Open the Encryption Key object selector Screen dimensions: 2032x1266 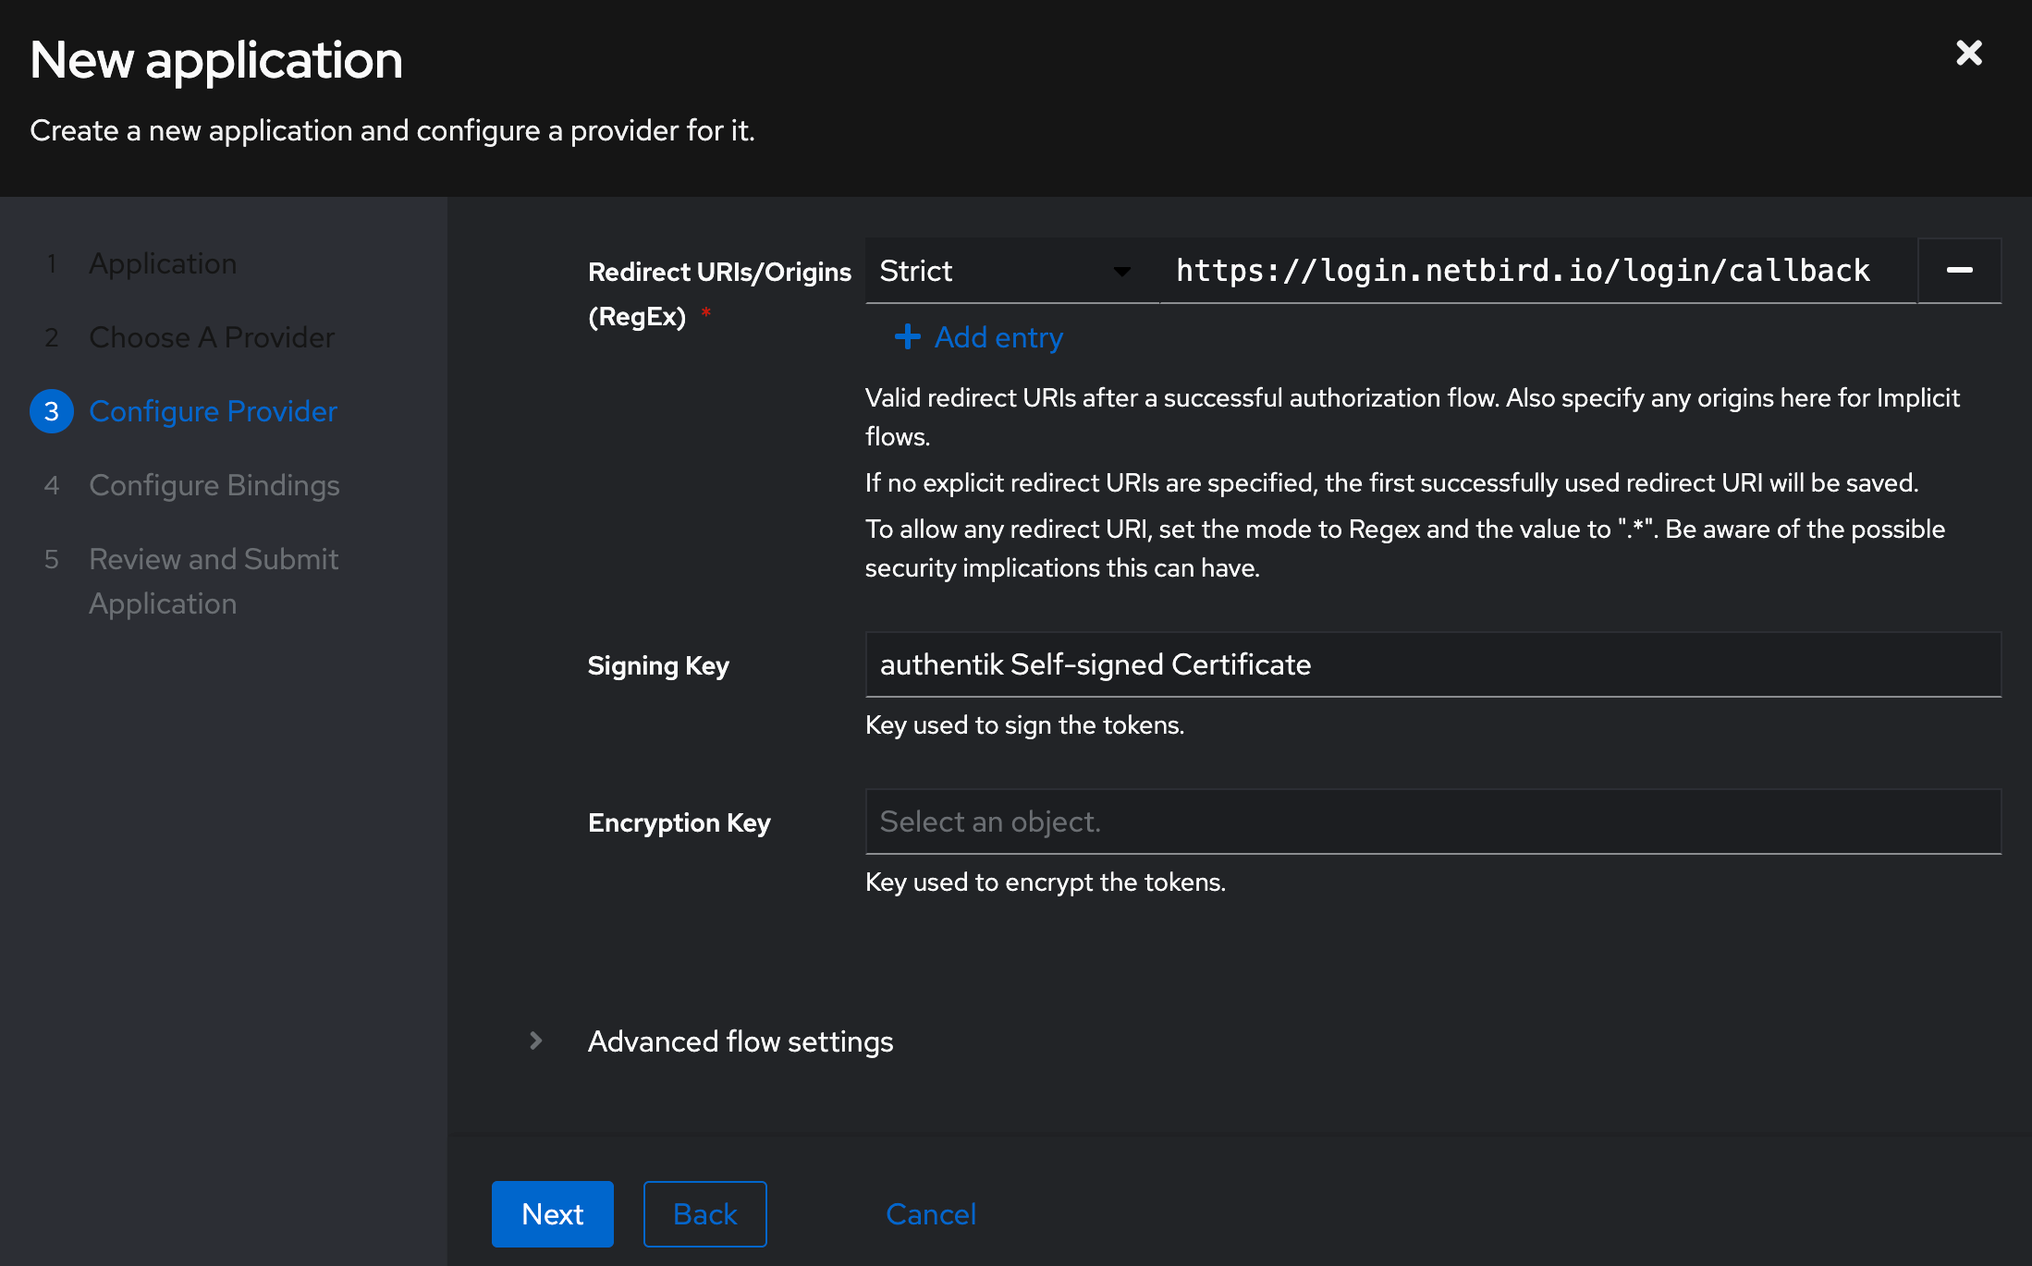pos(1433,822)
